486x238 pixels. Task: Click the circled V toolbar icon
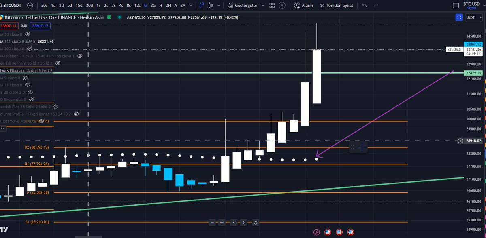click(x=282, y=6)
